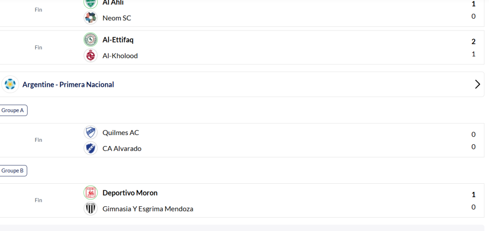
Task: Click Al-Ettifaq's score of 2
Action: (473, 42)
